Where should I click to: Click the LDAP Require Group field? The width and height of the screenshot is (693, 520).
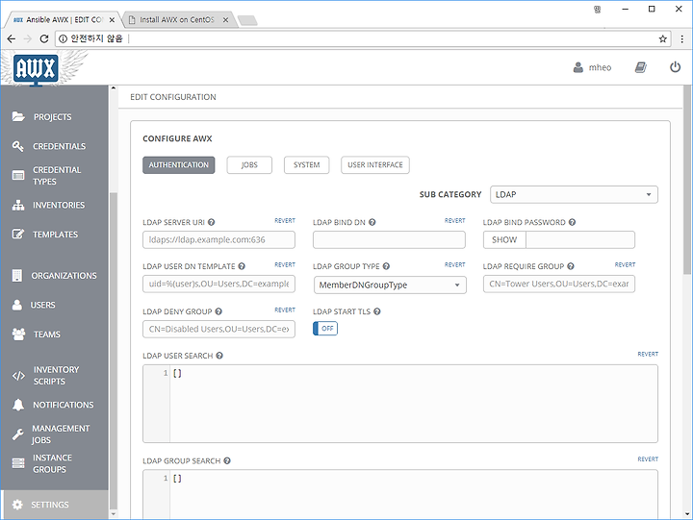(x=559, y=284)
